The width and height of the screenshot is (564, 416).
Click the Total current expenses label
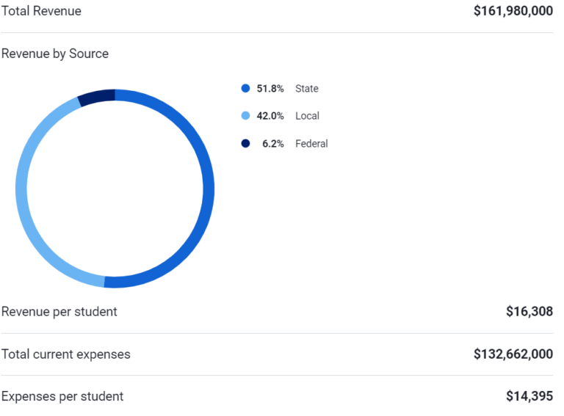(x=66, y=354)
